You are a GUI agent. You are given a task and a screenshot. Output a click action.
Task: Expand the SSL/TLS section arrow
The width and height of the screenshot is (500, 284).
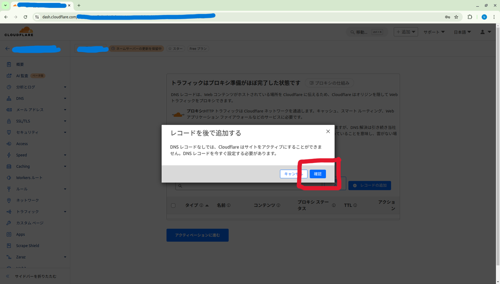(x=65, y=121)
